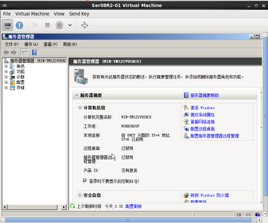Toggle 登录时不要显示此控制台 checkbox

[85, 181]
